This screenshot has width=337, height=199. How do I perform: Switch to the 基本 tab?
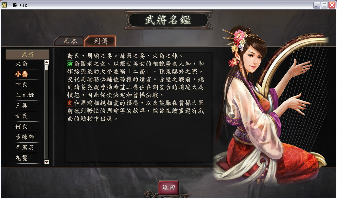[70, 41]
